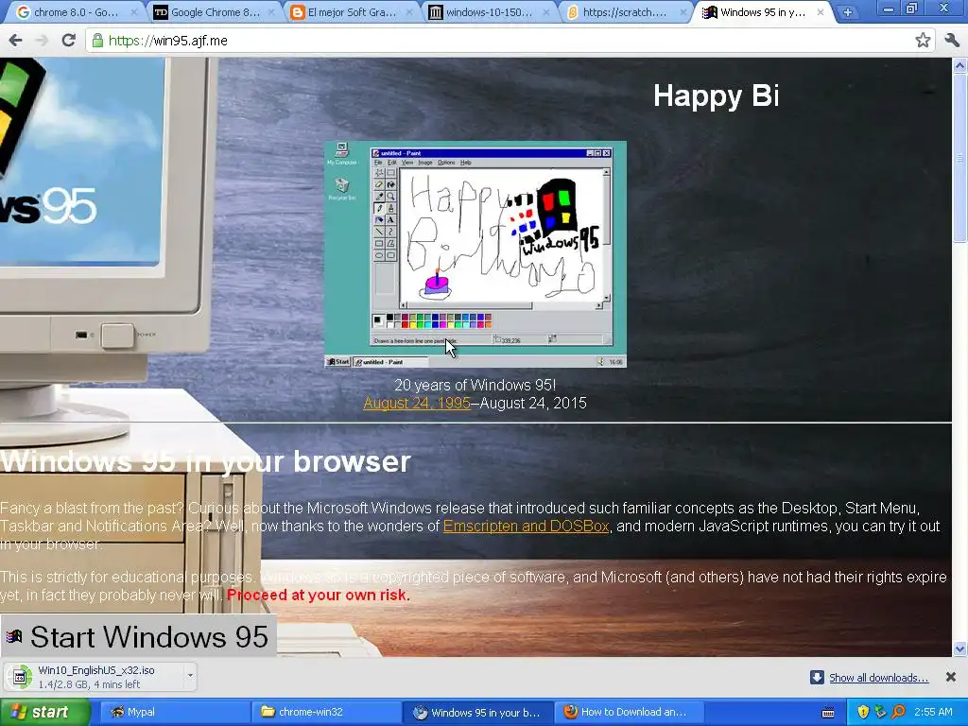This screenshot has height=726, width=968.
Task: Close the 'Windows 95 in y...' tab
Action: pyautogui.click(x=820, y=12)
